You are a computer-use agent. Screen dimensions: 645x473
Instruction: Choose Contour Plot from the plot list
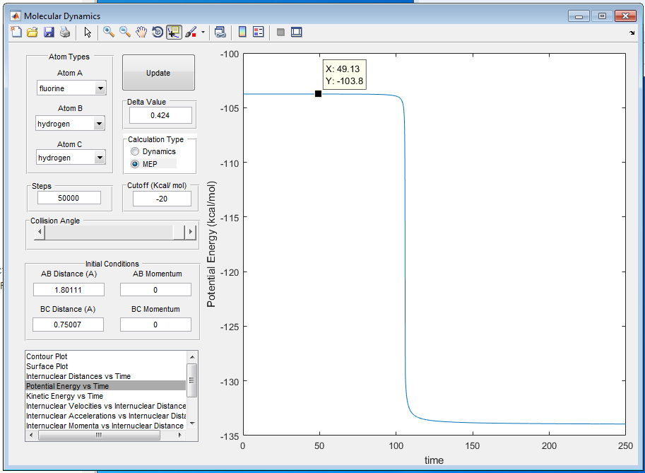47,356
